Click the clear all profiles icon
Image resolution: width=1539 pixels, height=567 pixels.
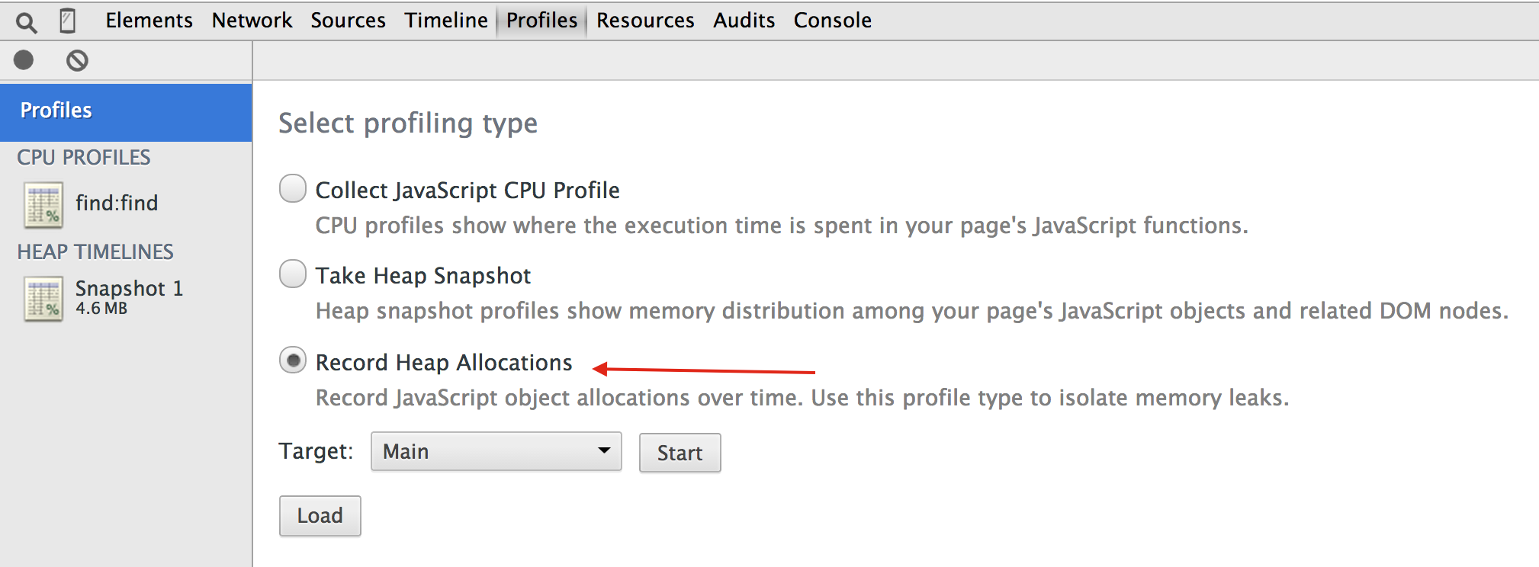[77, 60]
